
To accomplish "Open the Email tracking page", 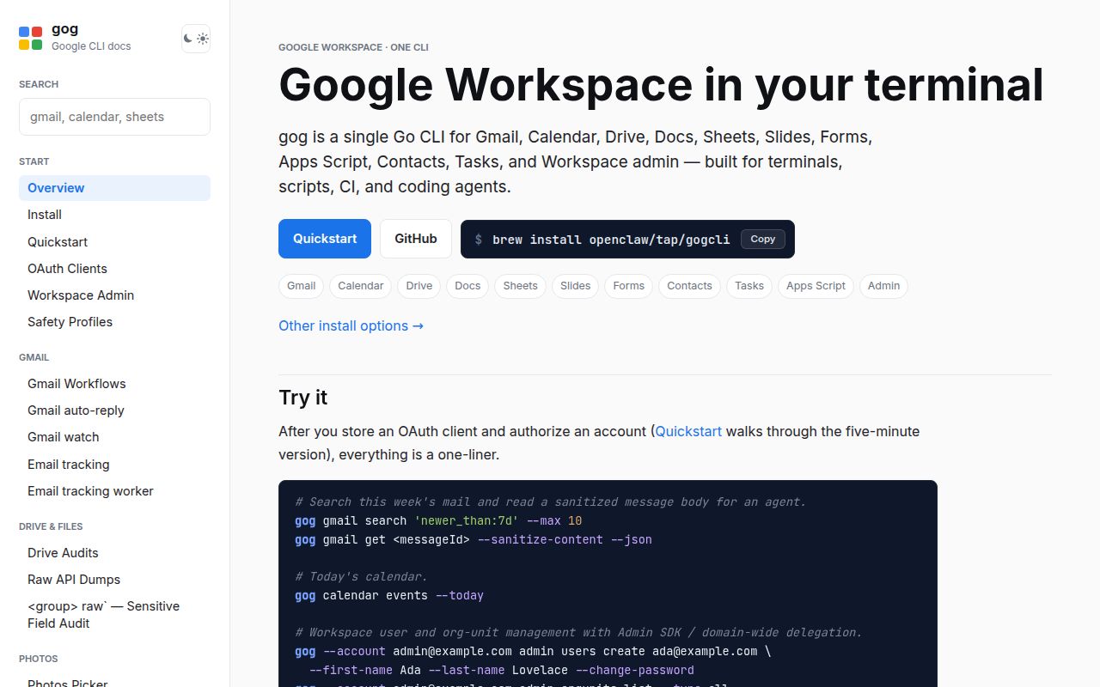I will tap(114, 465).
